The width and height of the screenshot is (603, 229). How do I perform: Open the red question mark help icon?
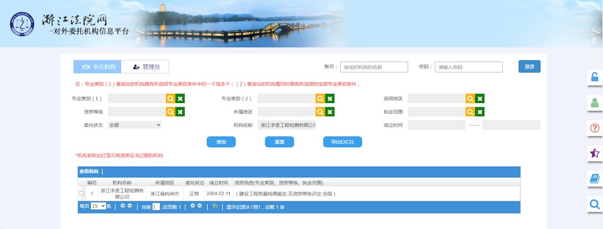tap(595, 128)
